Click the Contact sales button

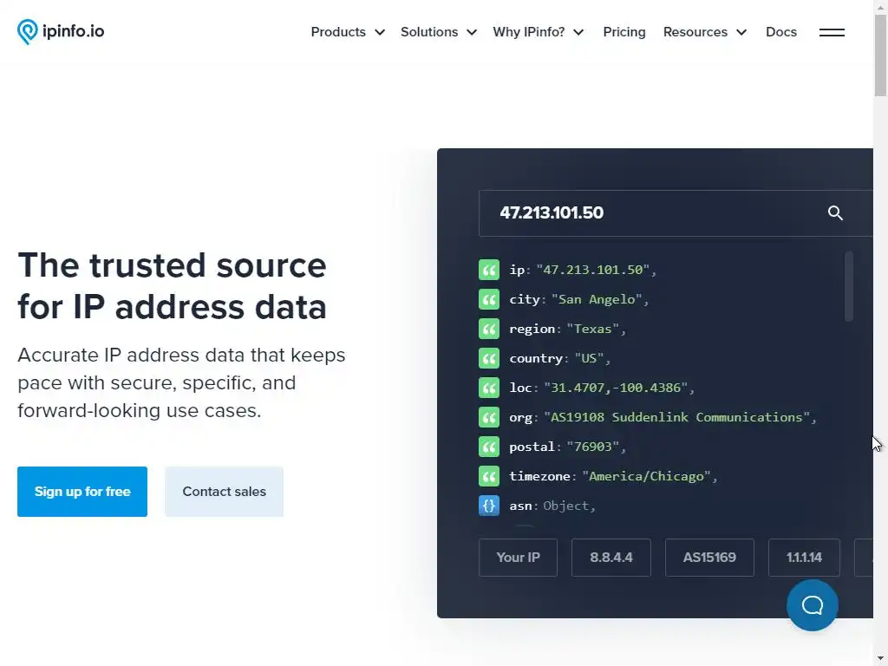(225, 492)
